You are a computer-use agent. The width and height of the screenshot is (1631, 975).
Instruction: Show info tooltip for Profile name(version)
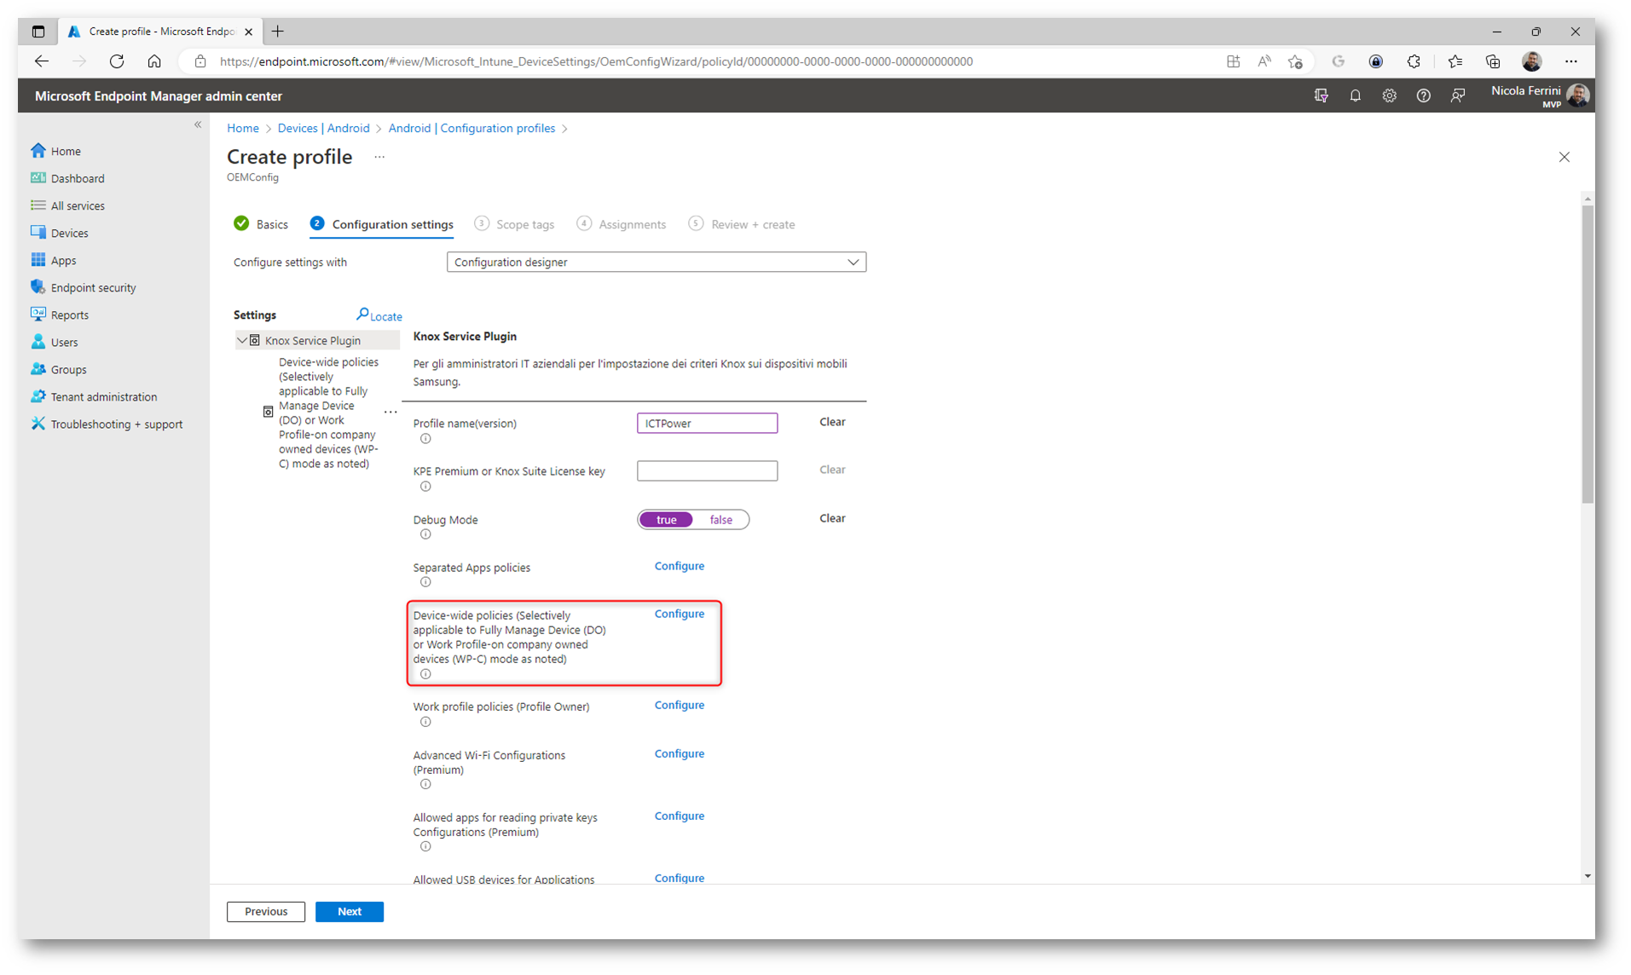click(x=425, y=439)
